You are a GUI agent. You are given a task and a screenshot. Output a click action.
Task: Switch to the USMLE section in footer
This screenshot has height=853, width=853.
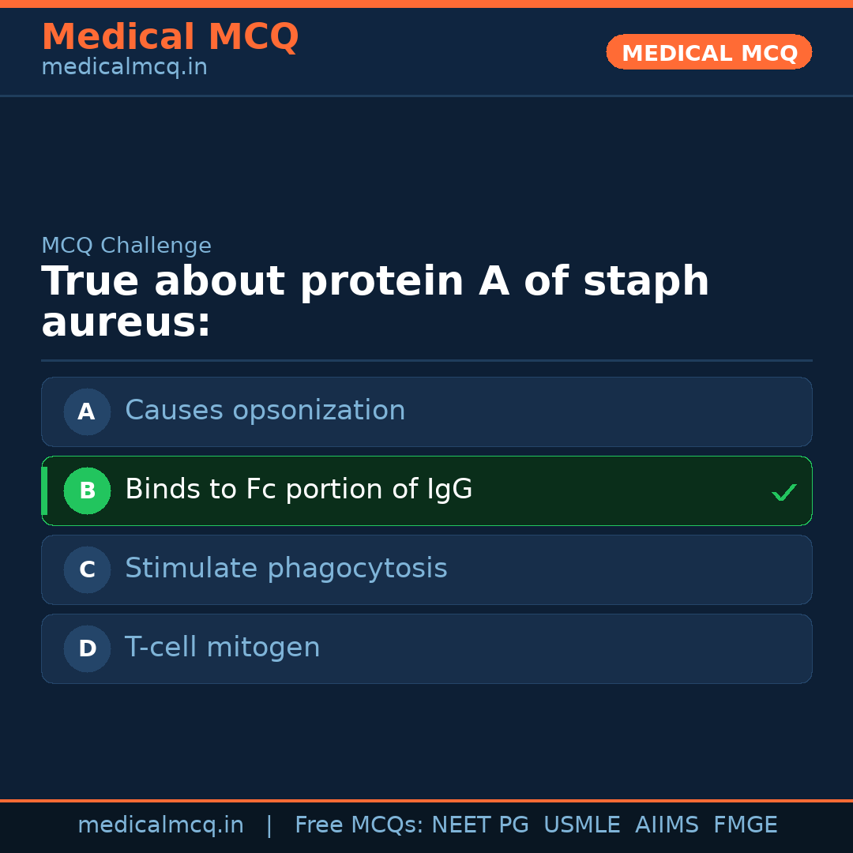pos(582,825)
